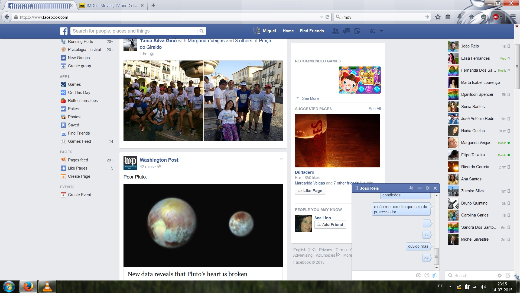Image resolution: width=520 pixels, height=293 pixels.
Task: Click the AdBlock Plus toolbar icon
Action: [496, 17]
